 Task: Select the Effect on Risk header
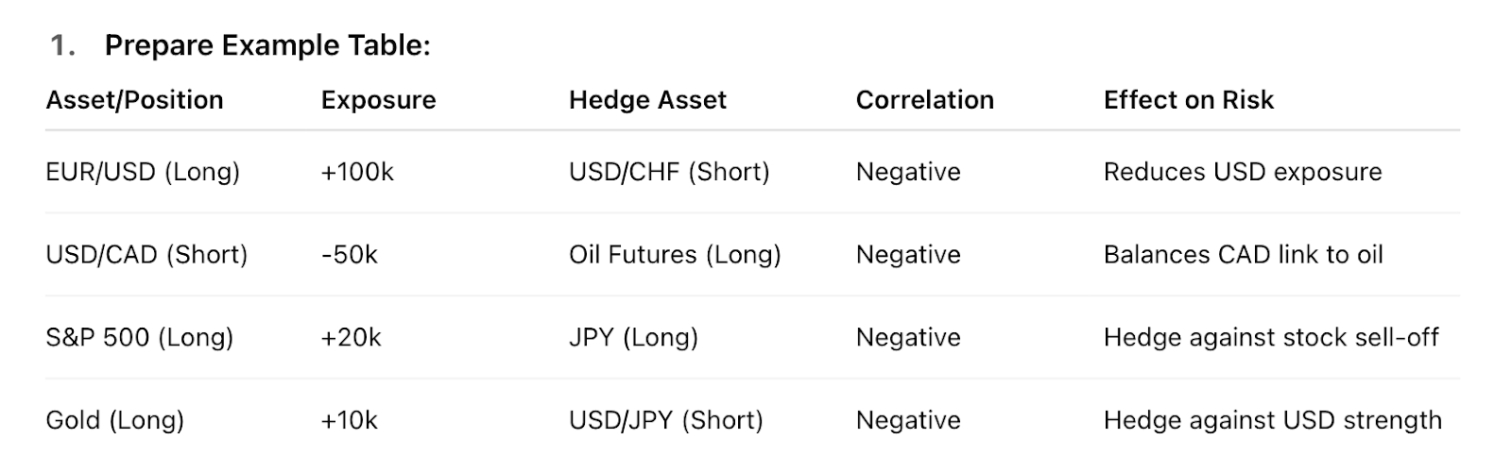[1189, 100]
